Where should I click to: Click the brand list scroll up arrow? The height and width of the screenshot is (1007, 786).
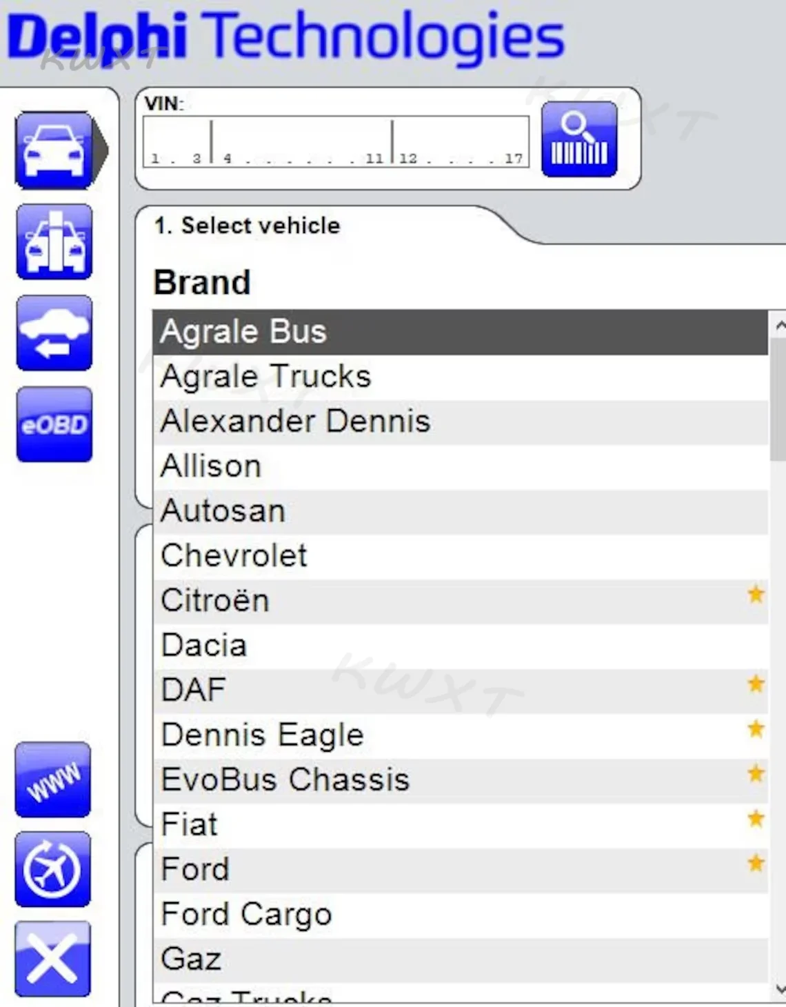click(x=779, y=325)
